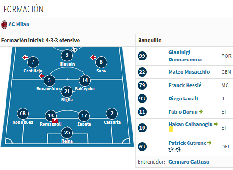
Task: Click the goal balls under Patrick Cutrone
Action: 174,149
